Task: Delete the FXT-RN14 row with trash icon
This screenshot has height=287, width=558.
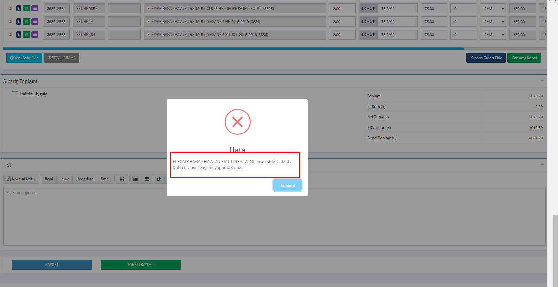Action: (x=10, y=21)
